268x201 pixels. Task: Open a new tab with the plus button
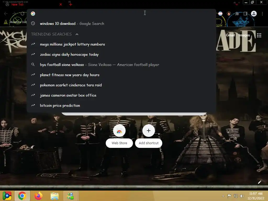coord(71,5)
